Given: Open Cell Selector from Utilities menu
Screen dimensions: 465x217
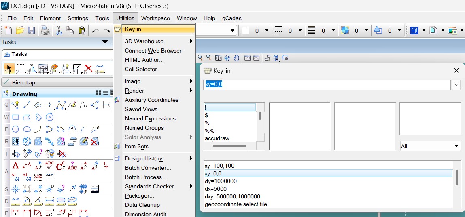Looking at the screenshot, I should click(x=141, y=69).
